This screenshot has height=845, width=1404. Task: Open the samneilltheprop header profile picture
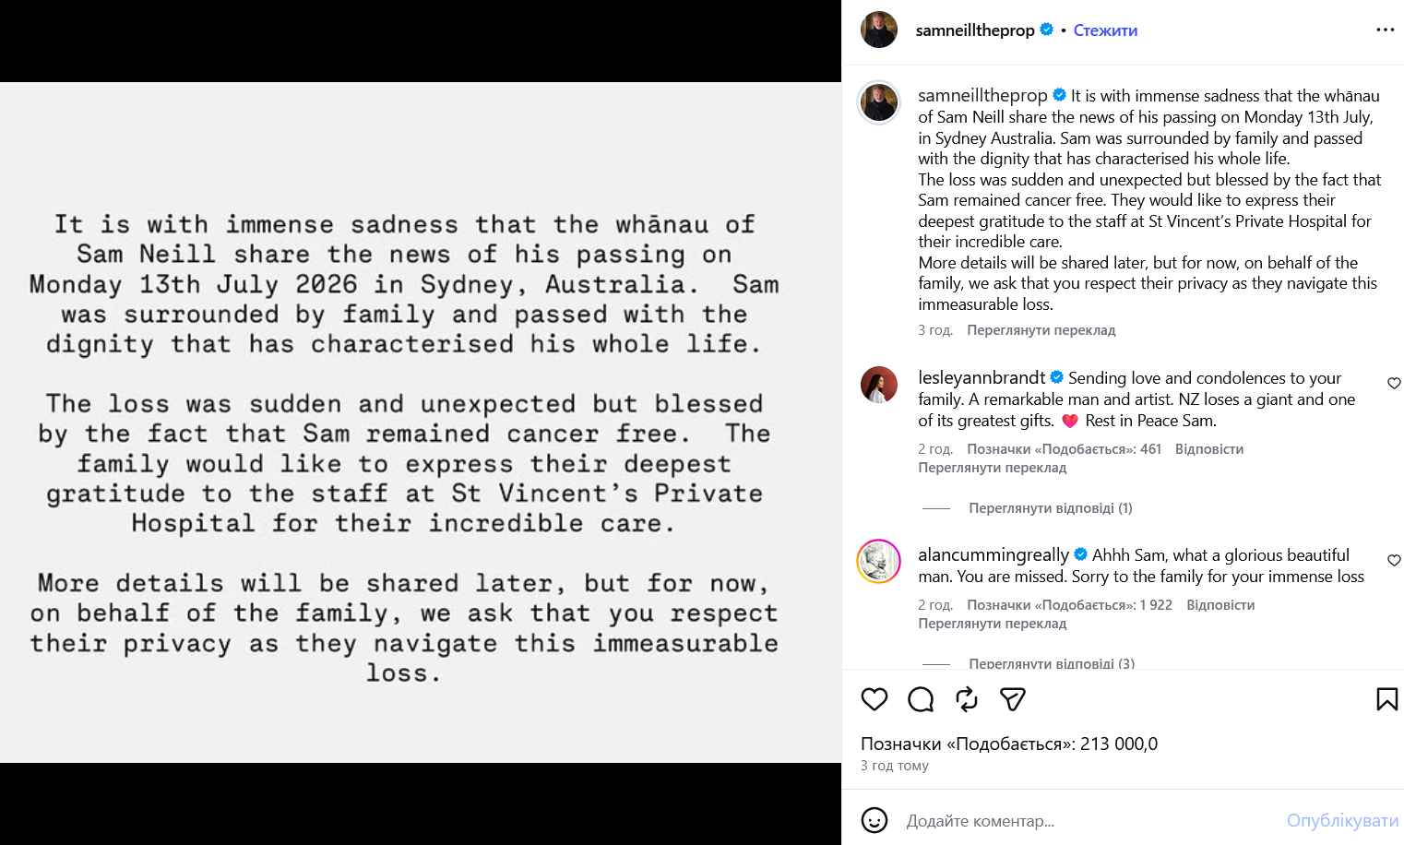pyautogui.click(x=879, y=30)
